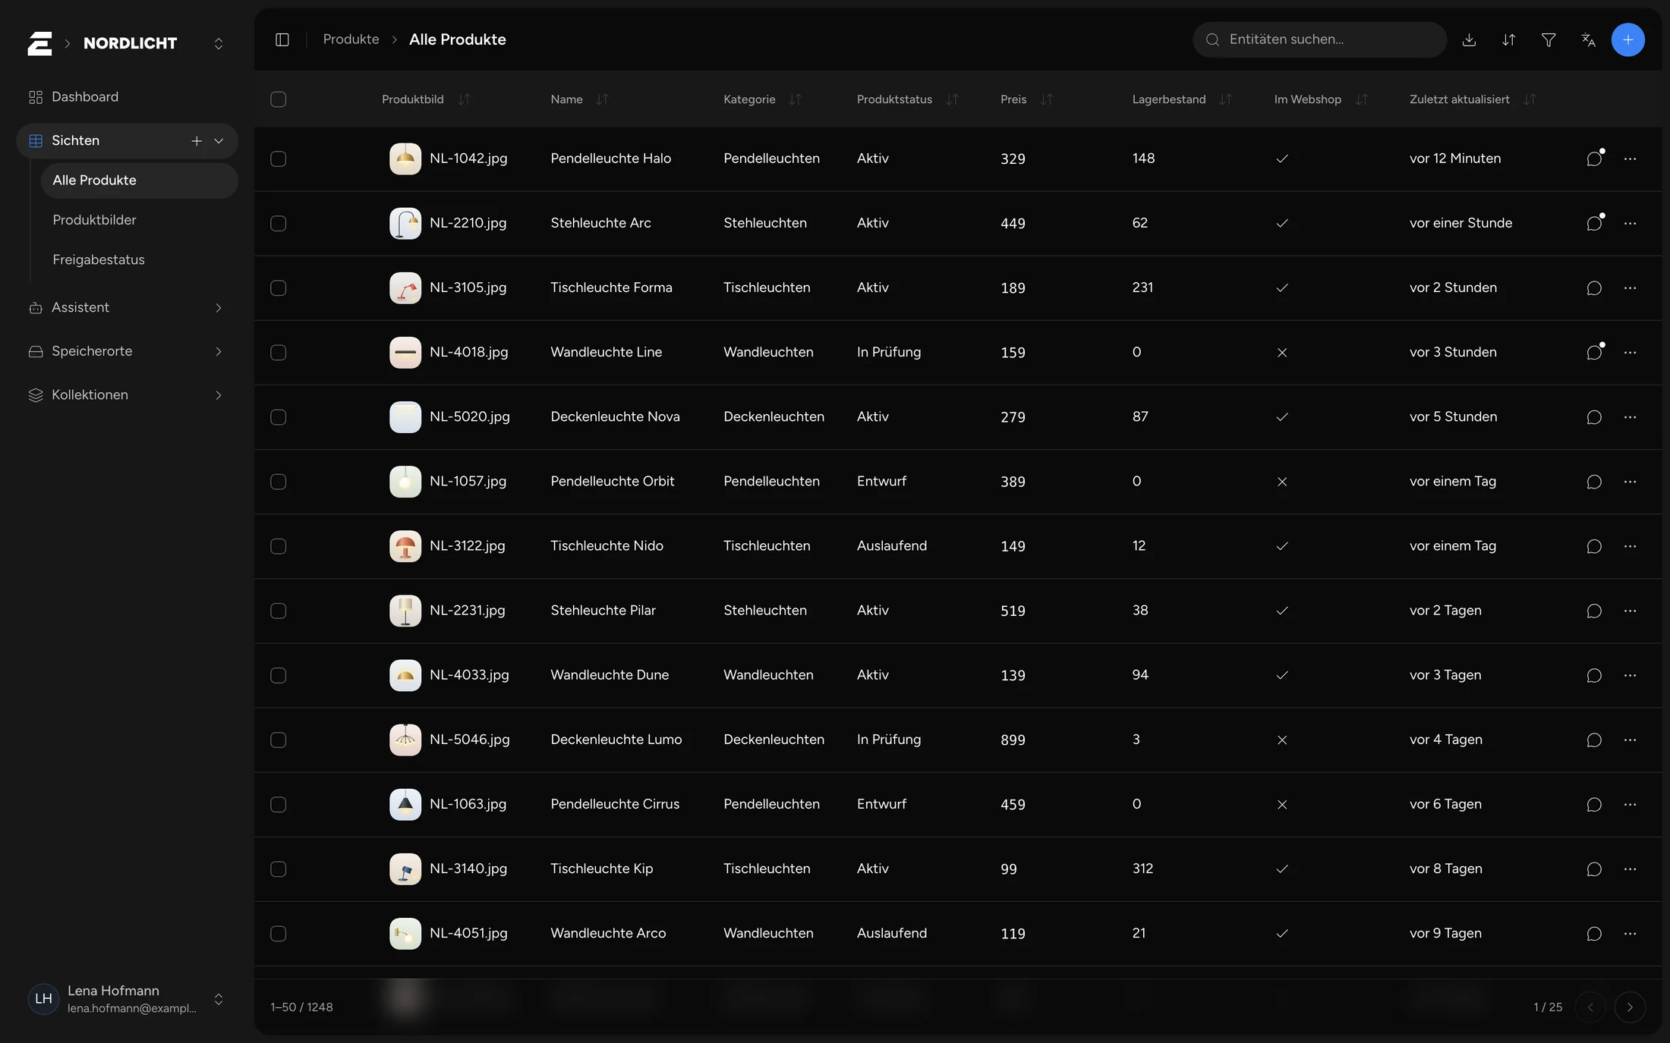
Task: Select Alle Produkte view
Action: [139, 181]
